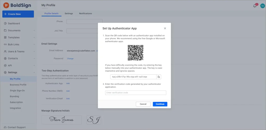Open the notifications bell icon
This screenshot has height=130, width=266.
[x=255, y=6]
